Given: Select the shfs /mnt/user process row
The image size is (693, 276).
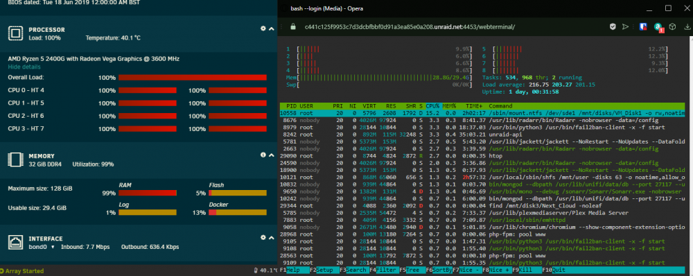Looking at the screenshot, I should (x=482, y=178).
